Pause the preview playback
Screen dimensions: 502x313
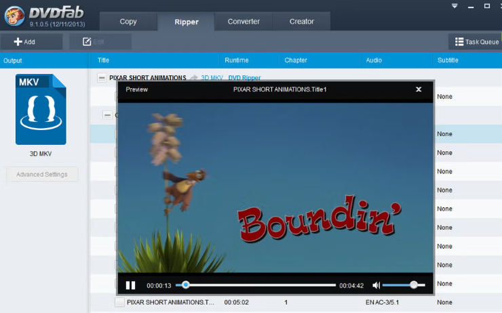pyautogui.click(x=130, y=285)
